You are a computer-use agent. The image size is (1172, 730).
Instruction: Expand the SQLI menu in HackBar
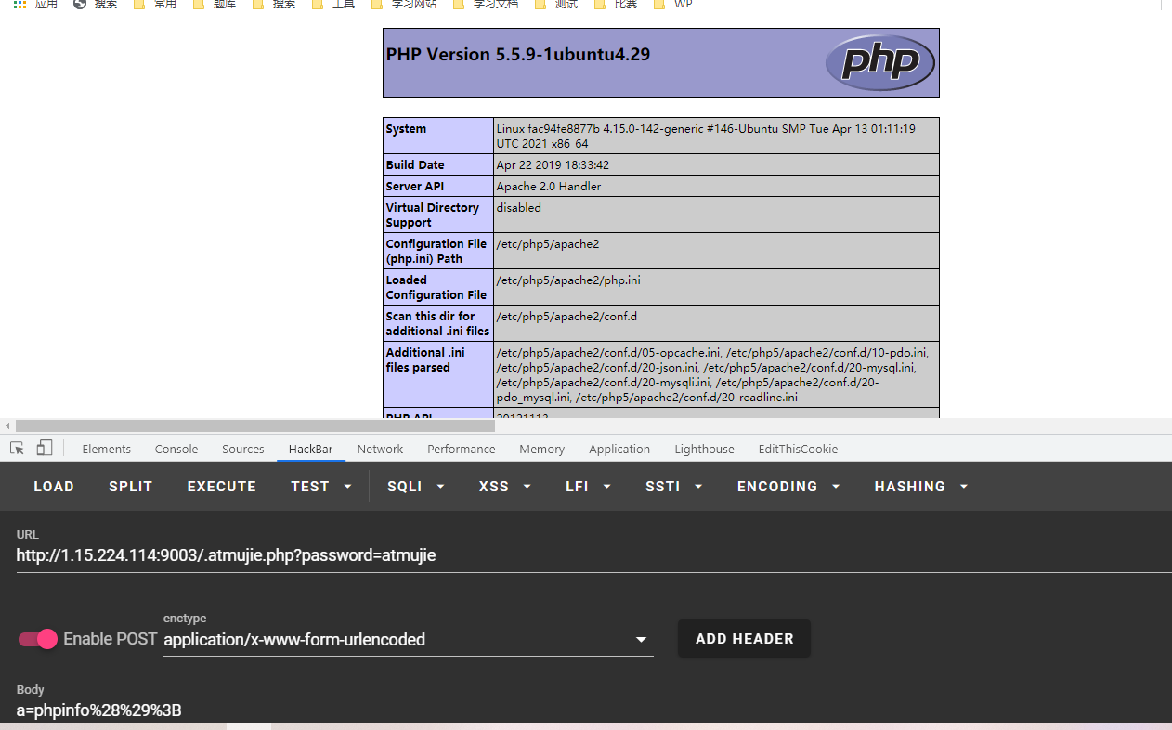(416, 487)
